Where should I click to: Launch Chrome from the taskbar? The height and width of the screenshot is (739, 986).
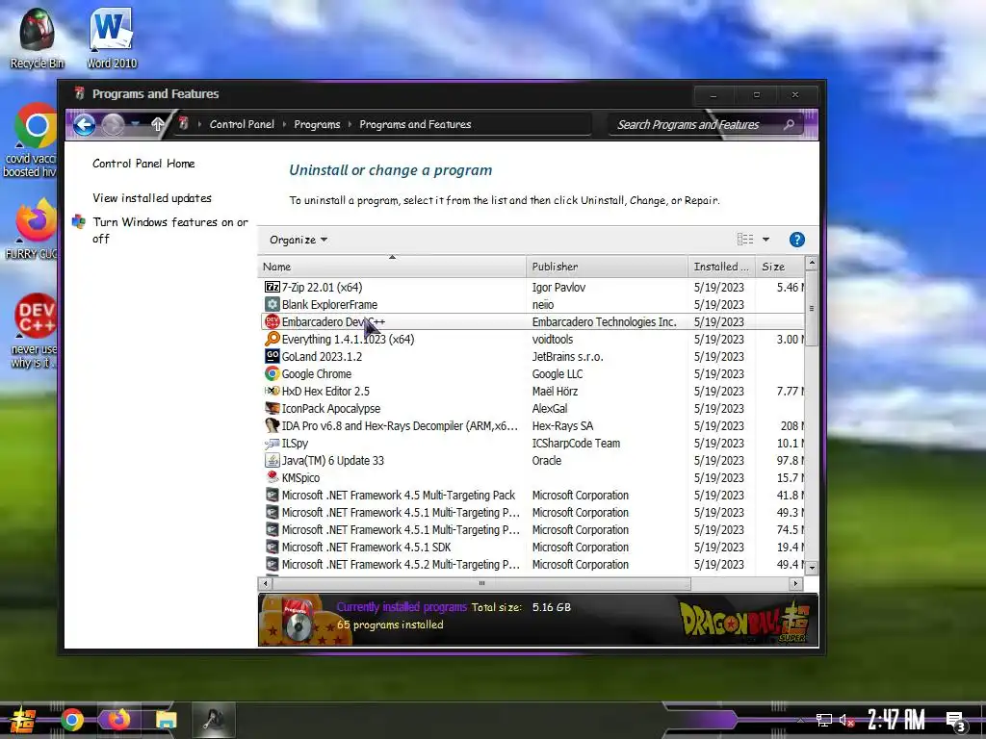point(71,720)
